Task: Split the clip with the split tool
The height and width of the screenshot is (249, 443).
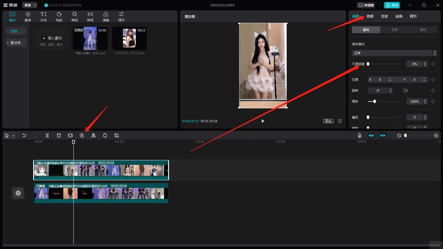Action: 47,135
